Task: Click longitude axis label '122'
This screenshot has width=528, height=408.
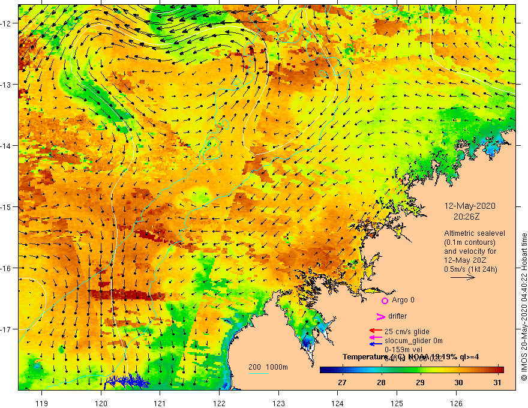Action: [x=219, y=403]
